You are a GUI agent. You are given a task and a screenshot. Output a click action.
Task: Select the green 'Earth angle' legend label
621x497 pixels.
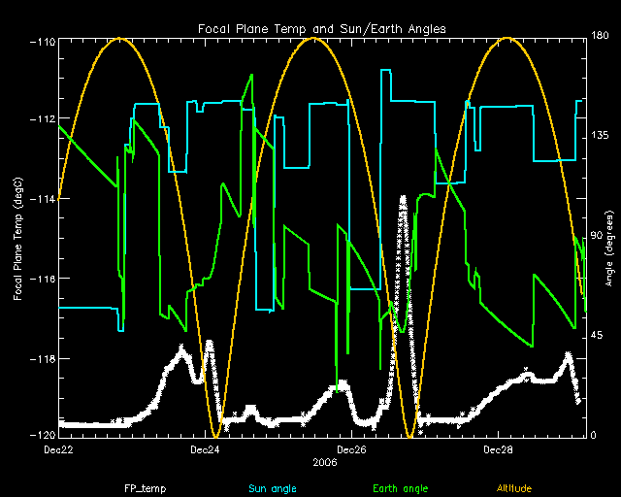(401, 488)
